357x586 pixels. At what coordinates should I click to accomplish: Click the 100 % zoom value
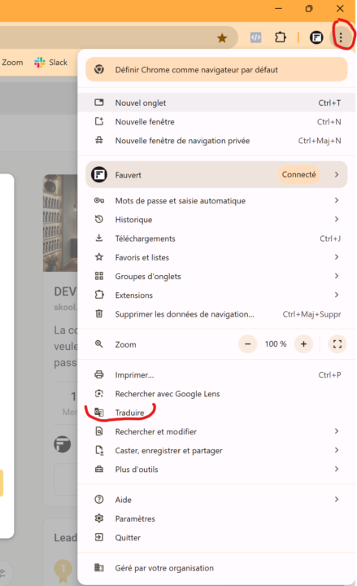[276, 344]
